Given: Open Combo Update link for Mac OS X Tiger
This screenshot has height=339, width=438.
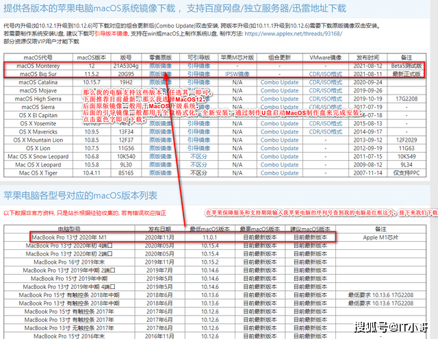Looking at the screenshot, I should click(279, 173).
